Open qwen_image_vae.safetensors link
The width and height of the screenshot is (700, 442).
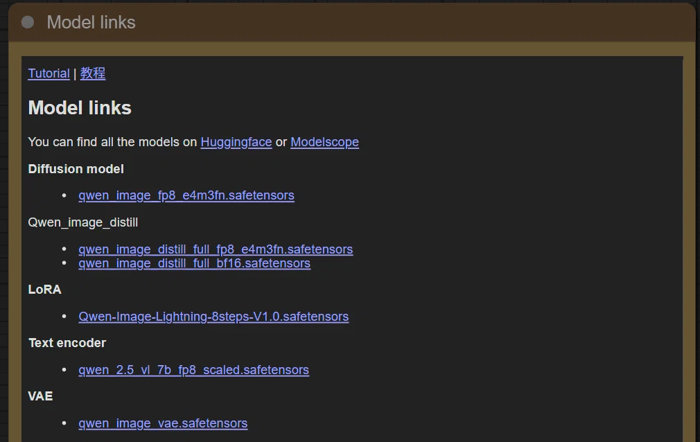coord(163,423)
